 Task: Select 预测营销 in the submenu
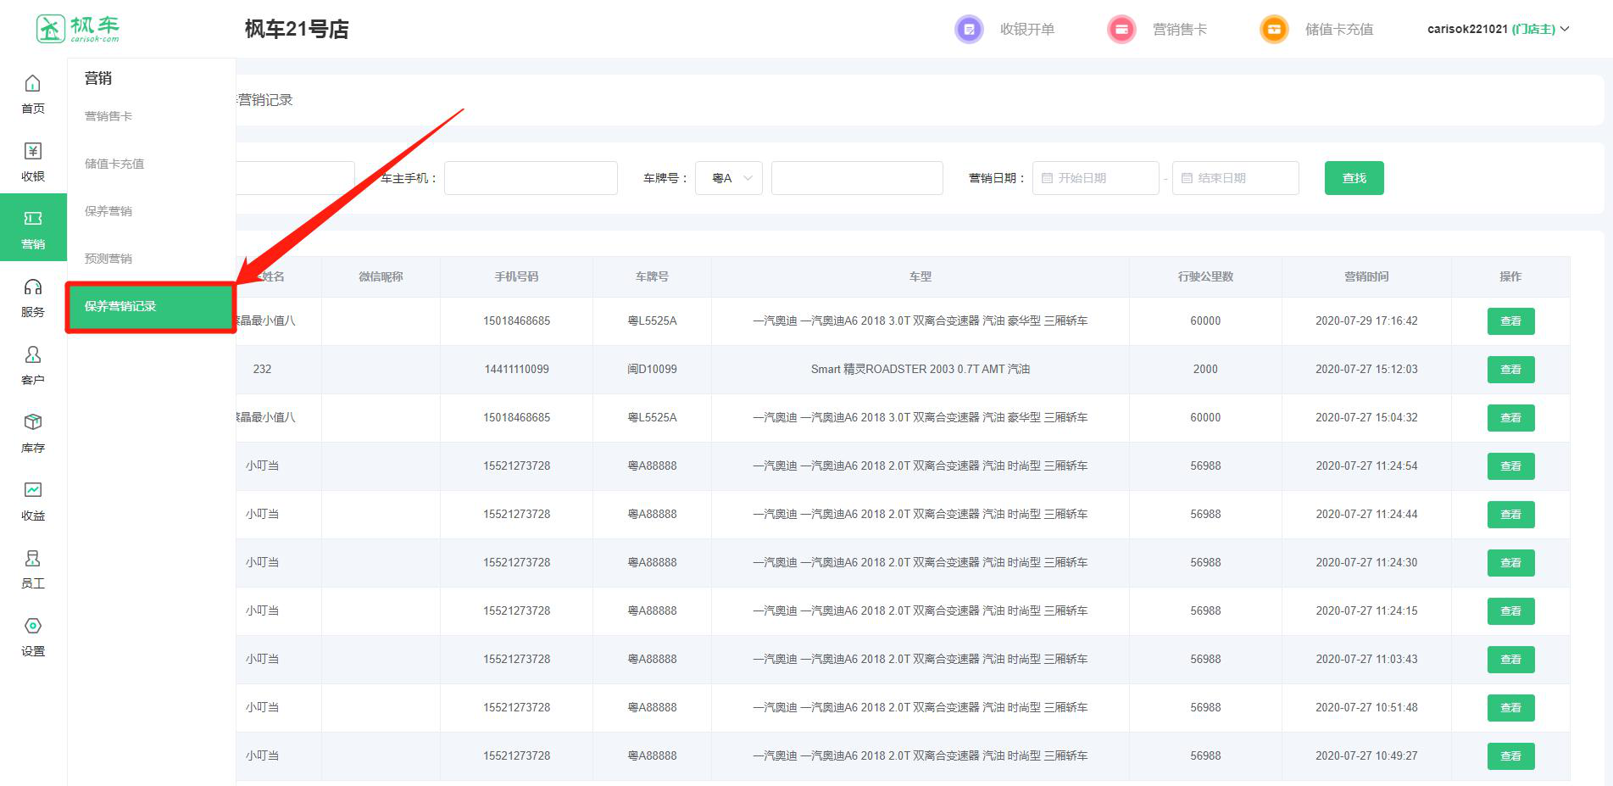point(108,259)
